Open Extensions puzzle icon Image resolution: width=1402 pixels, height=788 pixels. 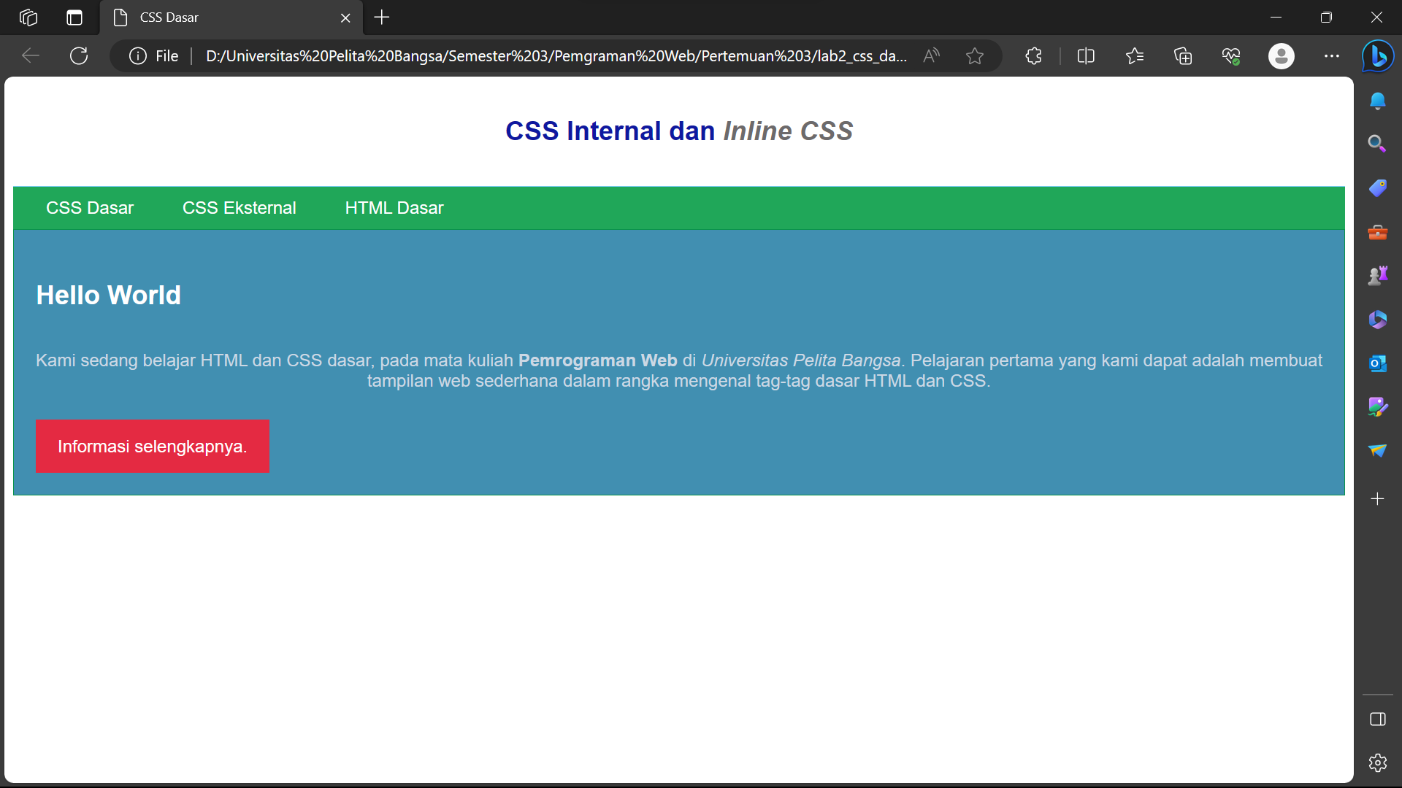(1033, 56)
